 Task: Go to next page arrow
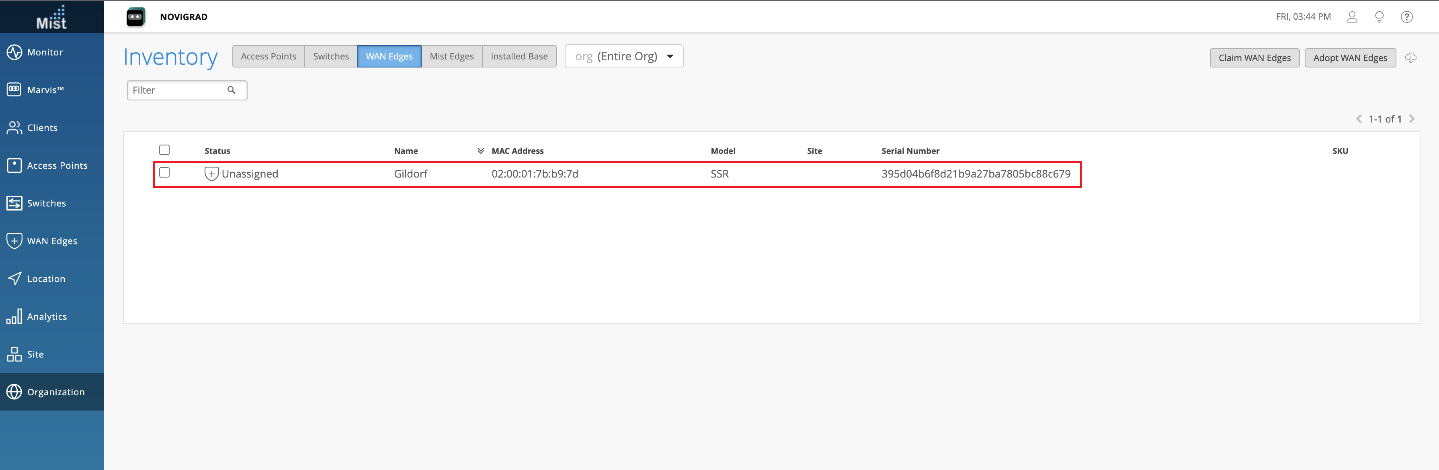pos(1412,119)
